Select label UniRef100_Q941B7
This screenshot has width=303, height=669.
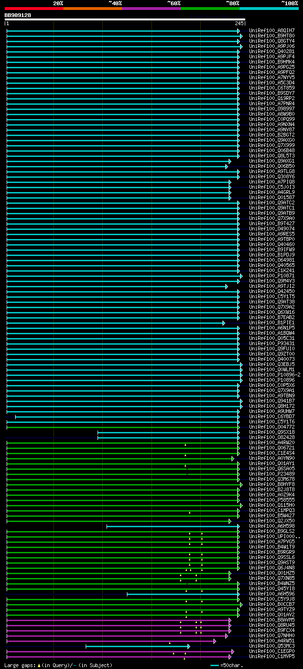272,401
